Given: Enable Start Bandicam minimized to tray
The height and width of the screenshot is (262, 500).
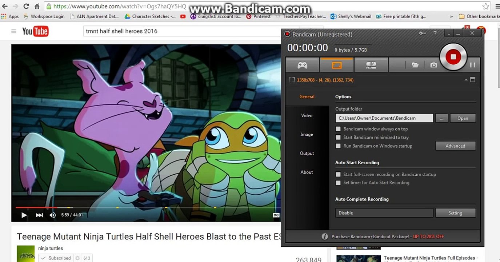Looking at the screenshot, I should [338, 138].
